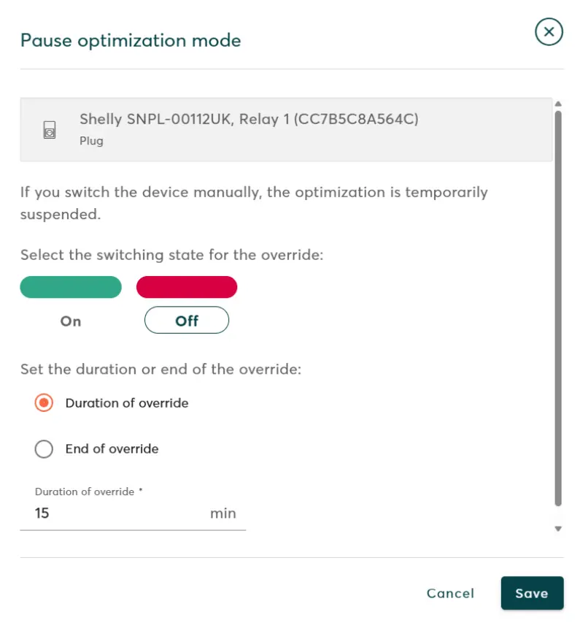
Task: Click the min unit suffix
Action: tap(223, 513)
